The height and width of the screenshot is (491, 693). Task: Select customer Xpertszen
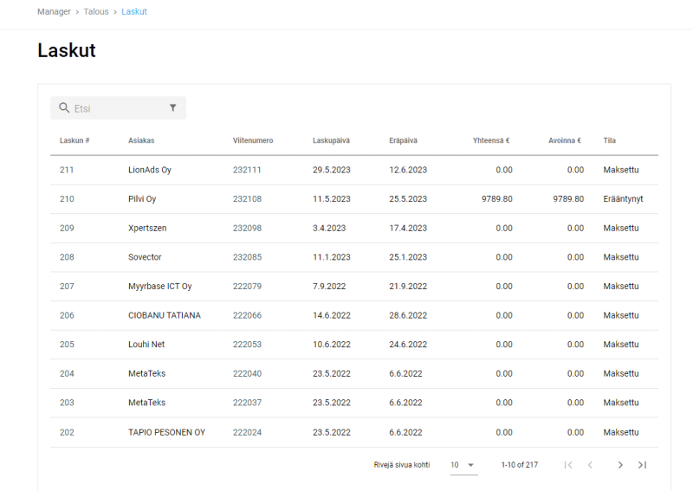[147, 228]
